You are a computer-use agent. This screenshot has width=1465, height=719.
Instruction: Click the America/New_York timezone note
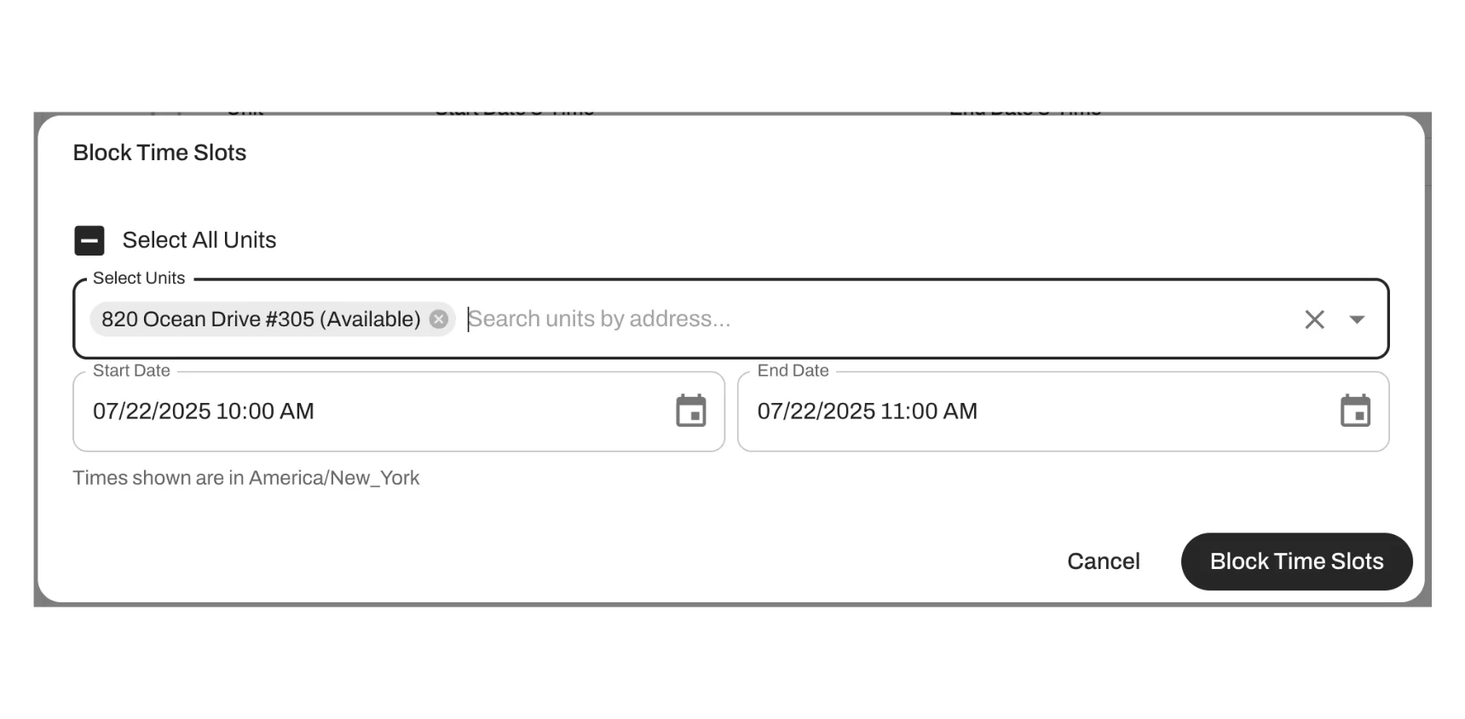tap(246, 478)
